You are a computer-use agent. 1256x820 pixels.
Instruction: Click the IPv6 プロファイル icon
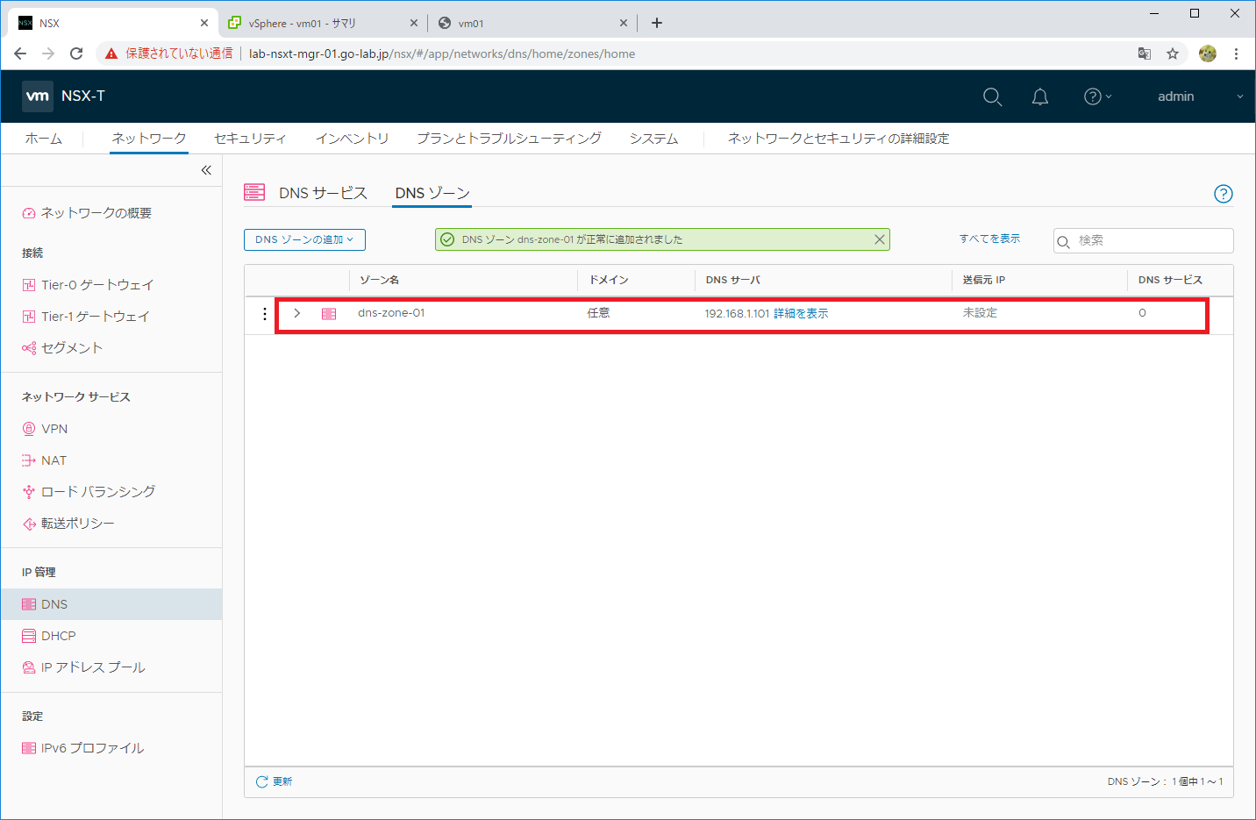(x=29, y=748)
